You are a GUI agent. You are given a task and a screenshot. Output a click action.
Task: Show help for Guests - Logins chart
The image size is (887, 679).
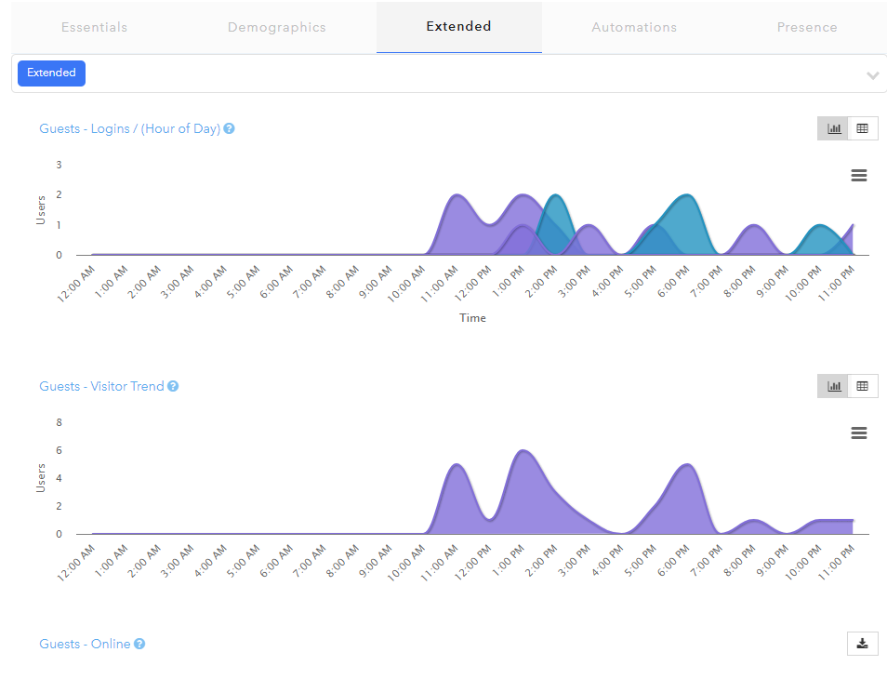[229, 128]
